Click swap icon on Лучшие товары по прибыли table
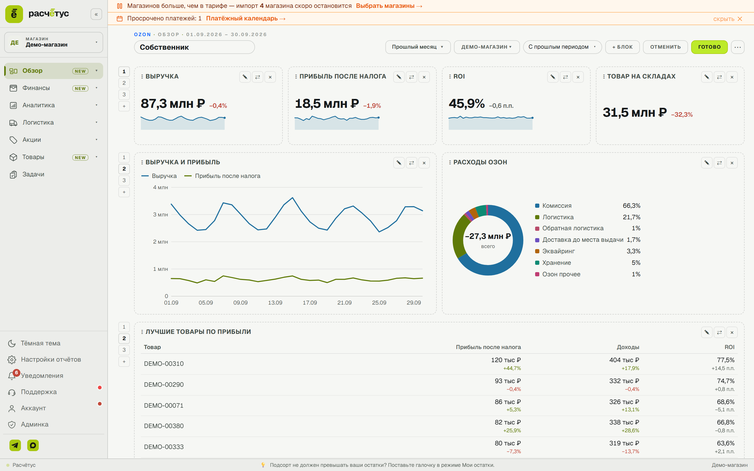This screenshot has height=471, width=754. [x=719, y=332]
